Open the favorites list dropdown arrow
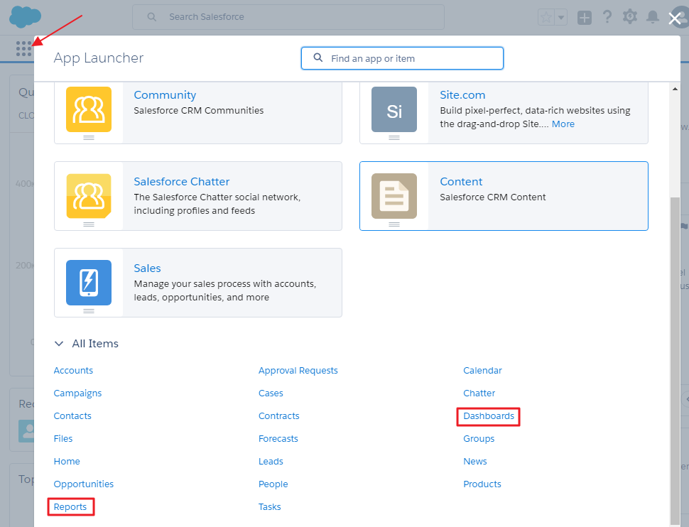The width and height of the screenshot is (689, 527). click(x=561, y=18)
